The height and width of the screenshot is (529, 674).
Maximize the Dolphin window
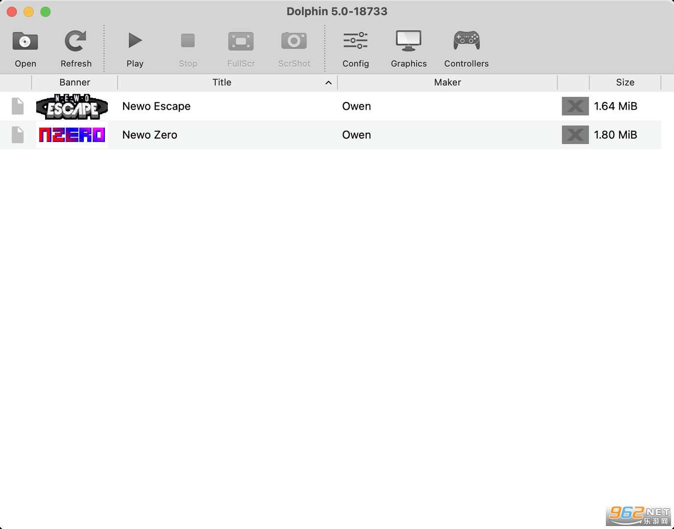(46, 12)
